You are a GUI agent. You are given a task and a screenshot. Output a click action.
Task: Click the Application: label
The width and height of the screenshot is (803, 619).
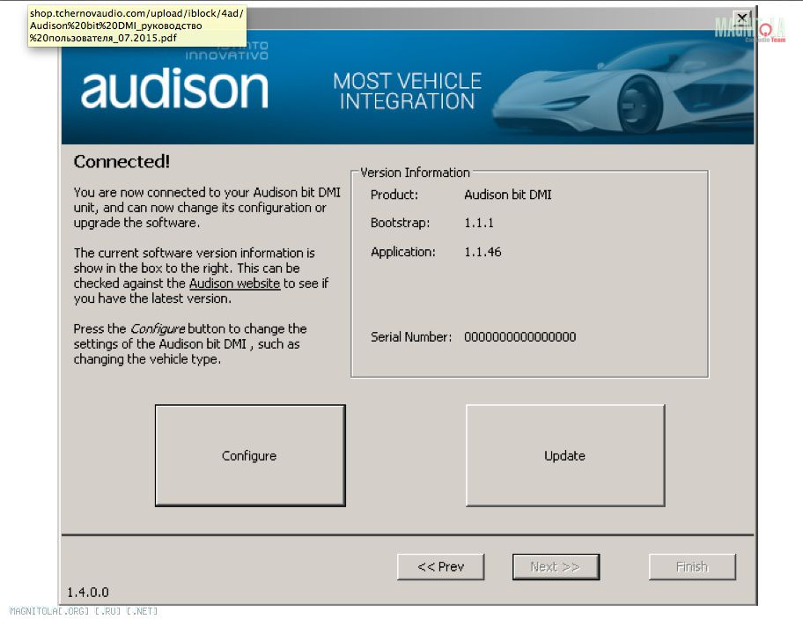pos(403,252)
